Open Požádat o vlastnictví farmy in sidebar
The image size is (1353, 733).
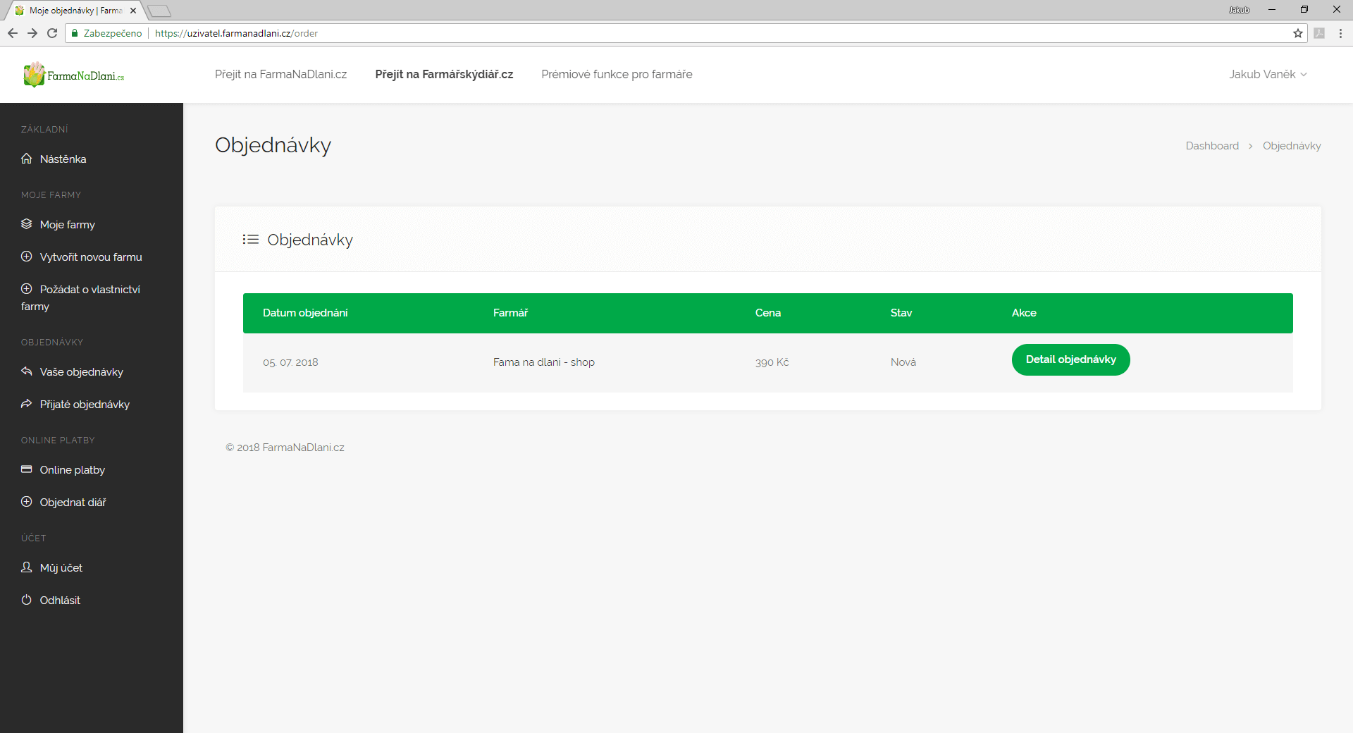click(89, 290)
